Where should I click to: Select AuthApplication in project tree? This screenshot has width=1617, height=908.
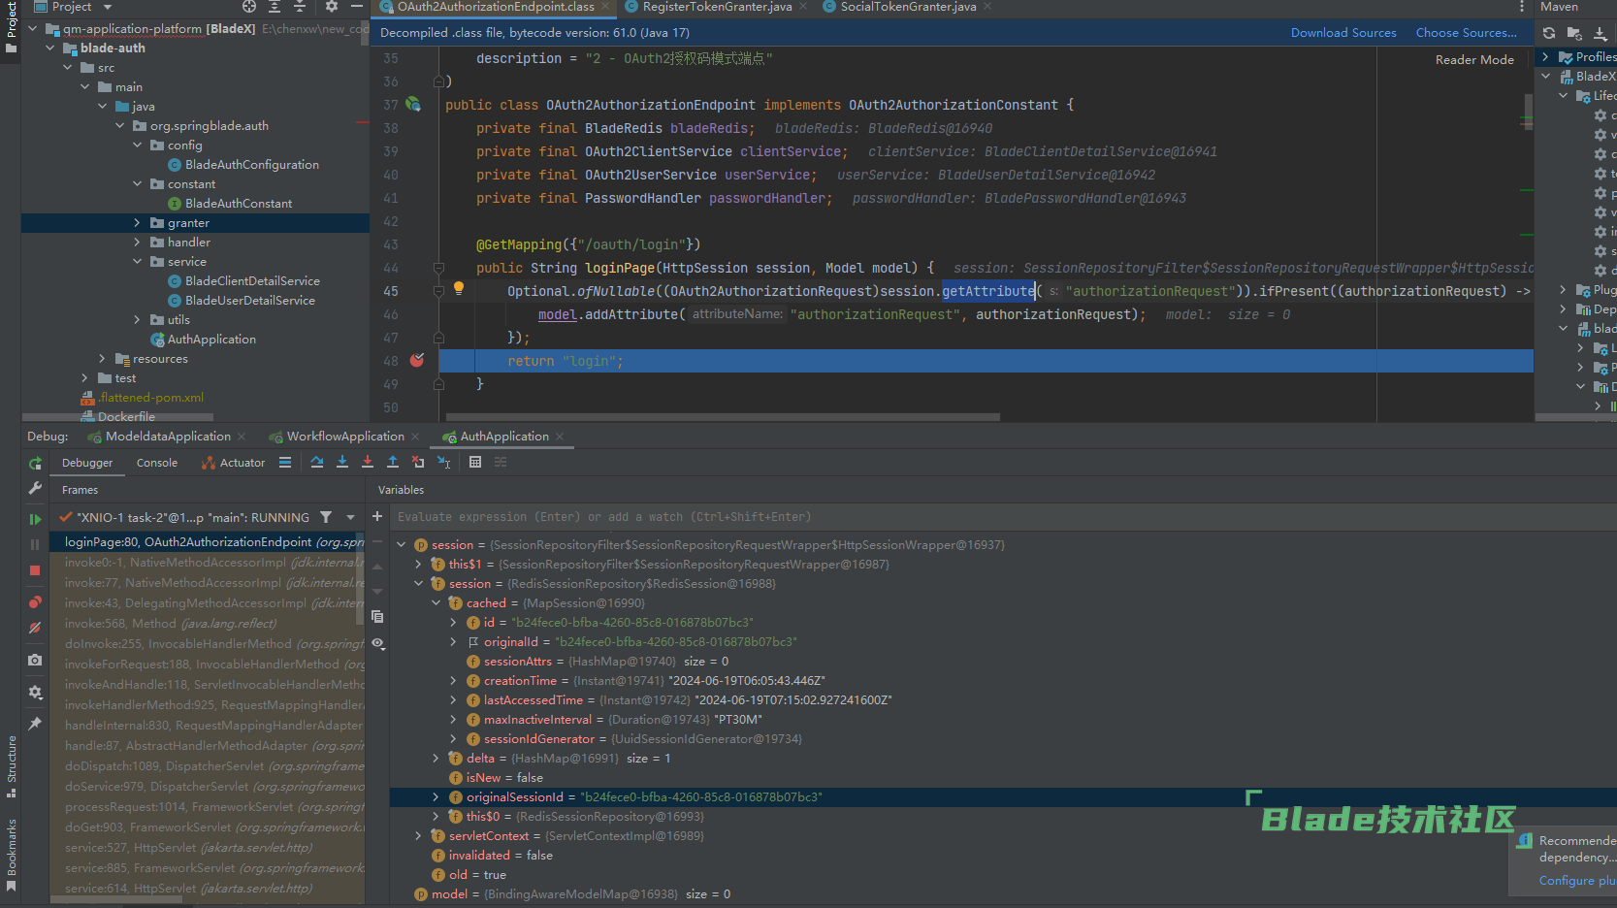coord(211,340)
